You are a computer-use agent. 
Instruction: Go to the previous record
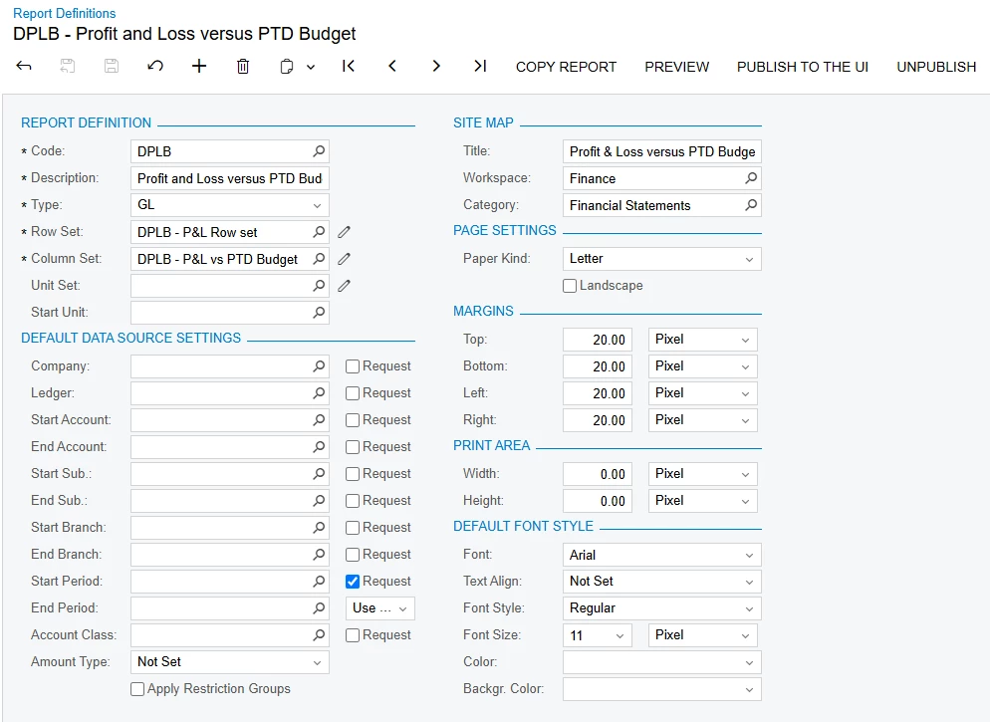(392, 67)
